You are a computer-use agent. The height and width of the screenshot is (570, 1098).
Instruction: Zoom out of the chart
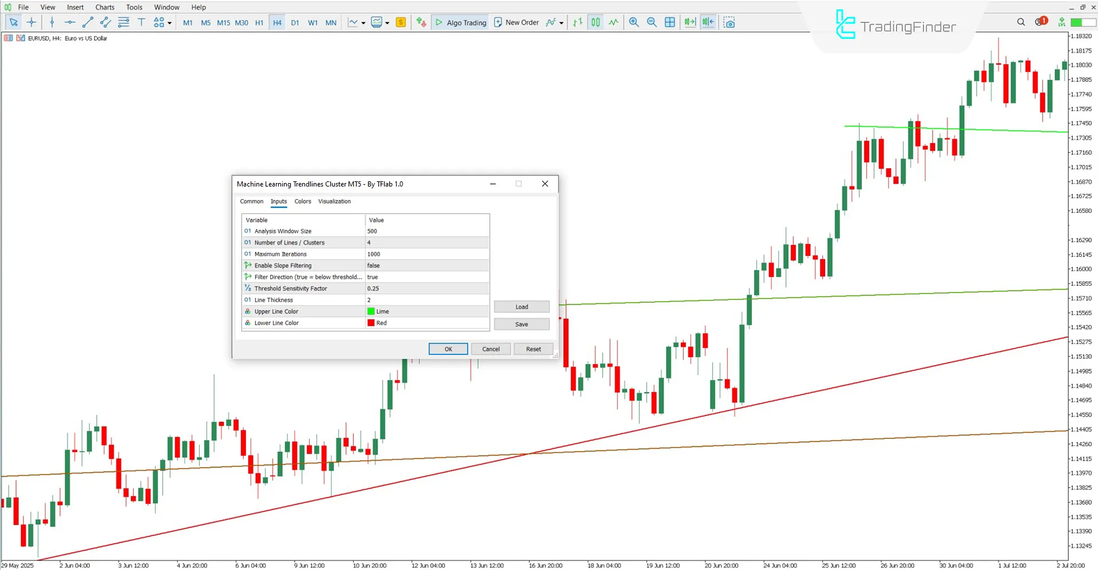coord(652,22)
